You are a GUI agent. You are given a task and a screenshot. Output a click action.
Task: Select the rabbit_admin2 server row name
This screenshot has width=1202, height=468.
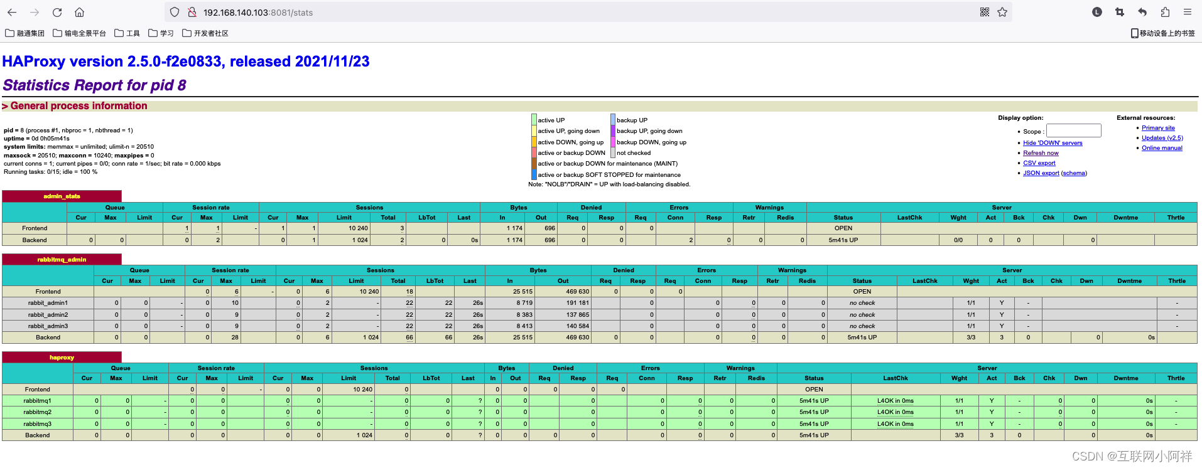48,315
